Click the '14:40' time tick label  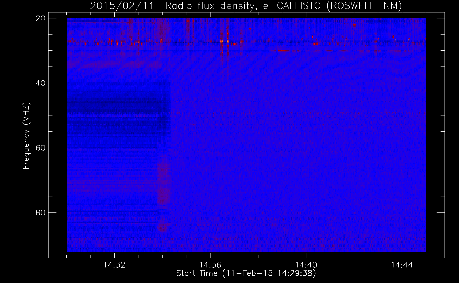point(306,265)
